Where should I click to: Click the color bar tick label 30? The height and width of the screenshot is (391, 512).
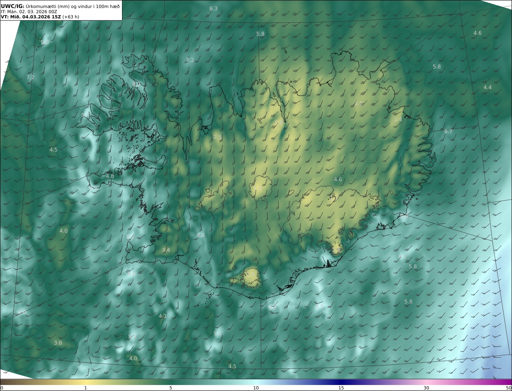[x=426, y=388]
